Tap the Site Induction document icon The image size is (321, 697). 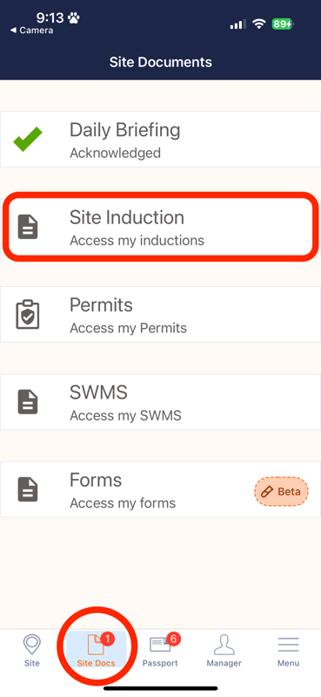coord(28,227)
